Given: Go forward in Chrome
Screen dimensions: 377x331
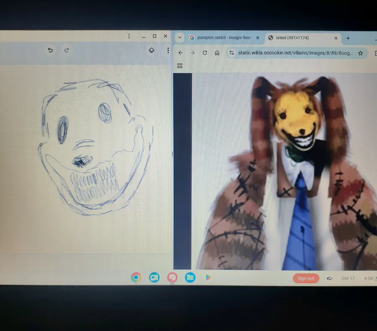Looking at the screenshot, I should 193,53.
